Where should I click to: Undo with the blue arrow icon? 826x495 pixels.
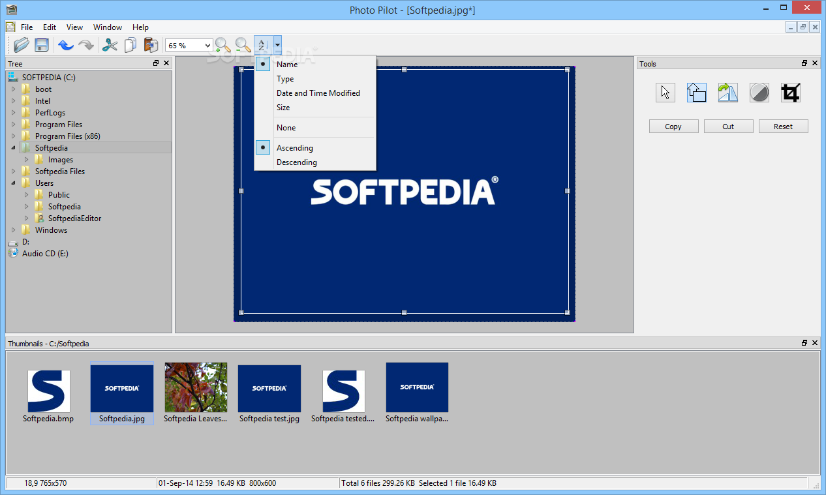click(65, 45)
